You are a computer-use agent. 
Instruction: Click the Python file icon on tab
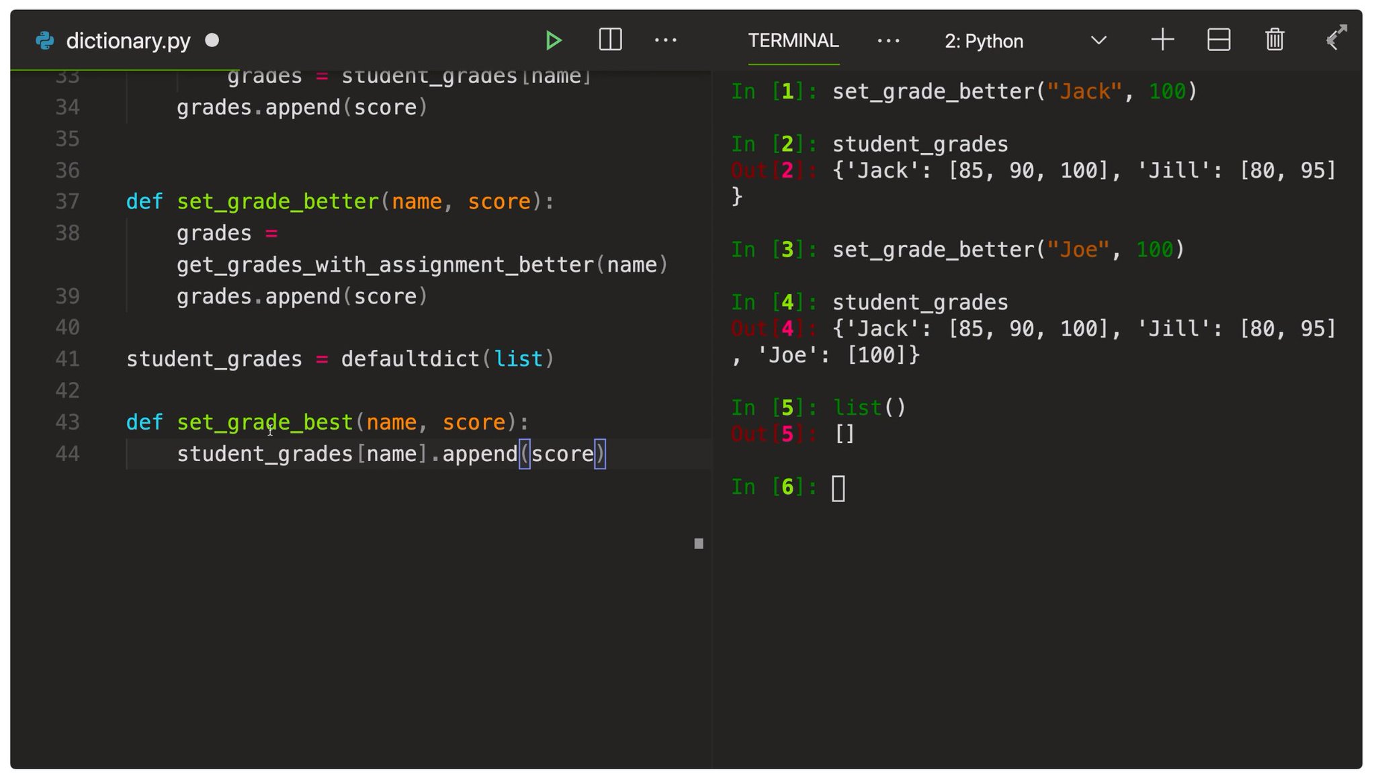45,41
